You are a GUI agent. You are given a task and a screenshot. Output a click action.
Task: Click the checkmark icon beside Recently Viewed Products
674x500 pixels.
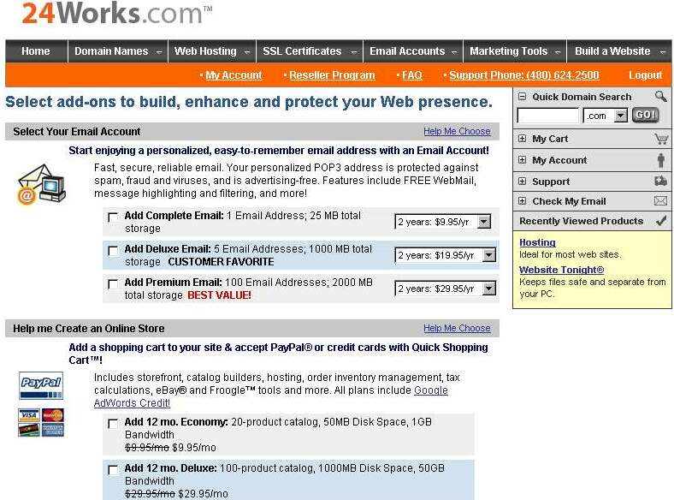[661, 221]
